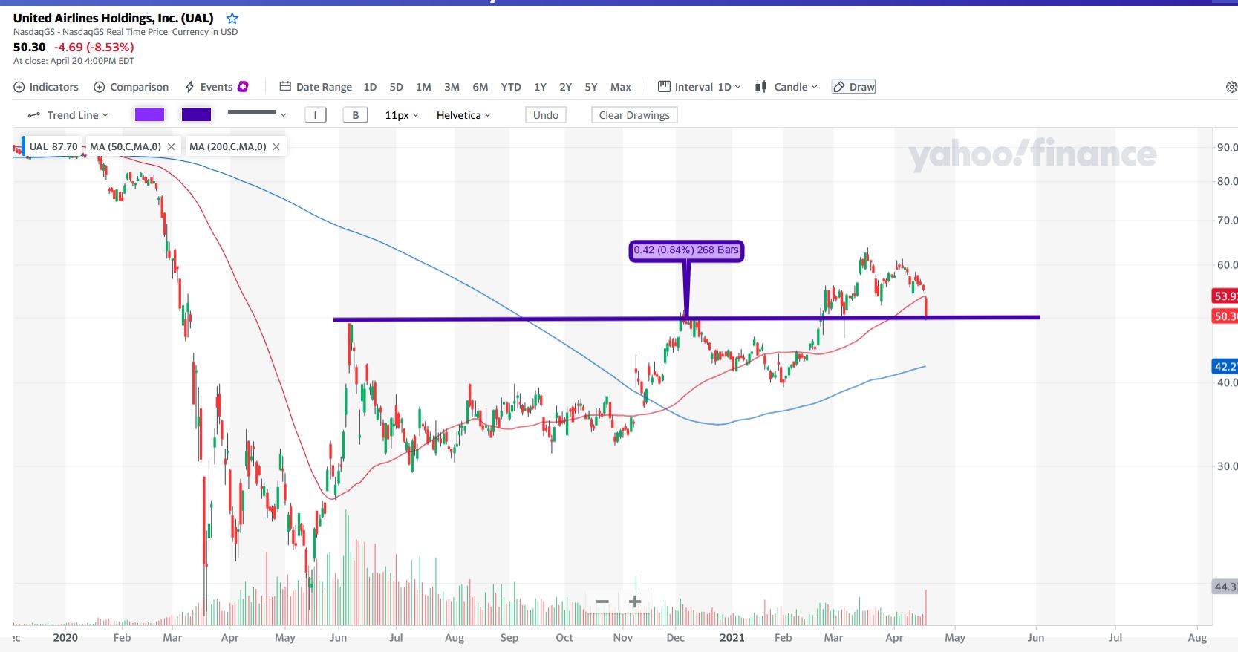Zoom in the chart with plus button
Viewport: 1238px width, 652px height.
635,602
